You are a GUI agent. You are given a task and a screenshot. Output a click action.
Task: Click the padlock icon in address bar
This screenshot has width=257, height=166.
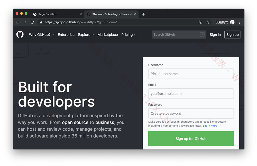41,22
